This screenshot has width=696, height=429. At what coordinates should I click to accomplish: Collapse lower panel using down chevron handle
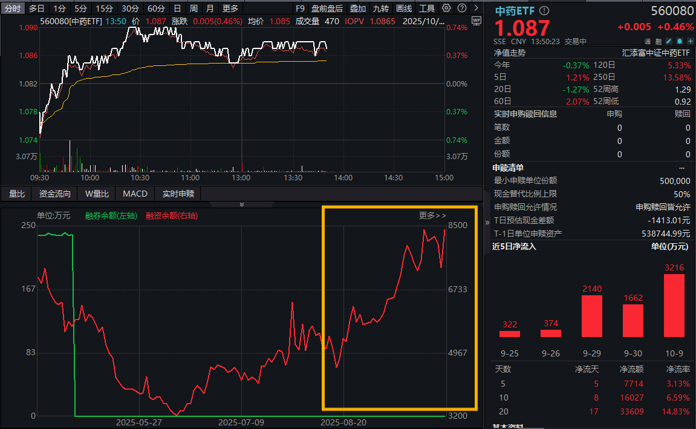(x=242, y=205)
